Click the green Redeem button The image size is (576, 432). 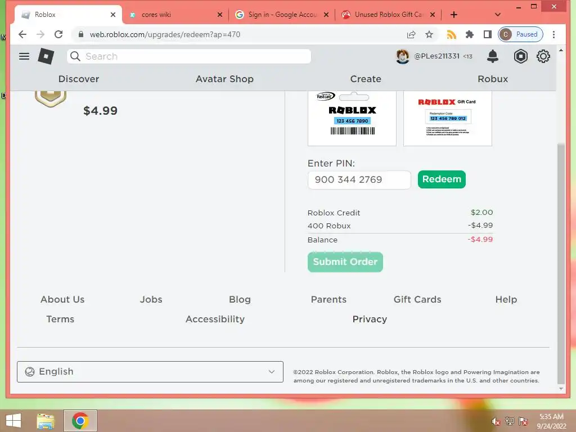click(442, 179)
